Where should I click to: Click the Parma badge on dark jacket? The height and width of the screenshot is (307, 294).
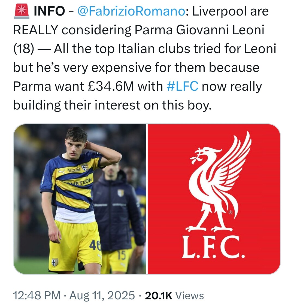120,193
